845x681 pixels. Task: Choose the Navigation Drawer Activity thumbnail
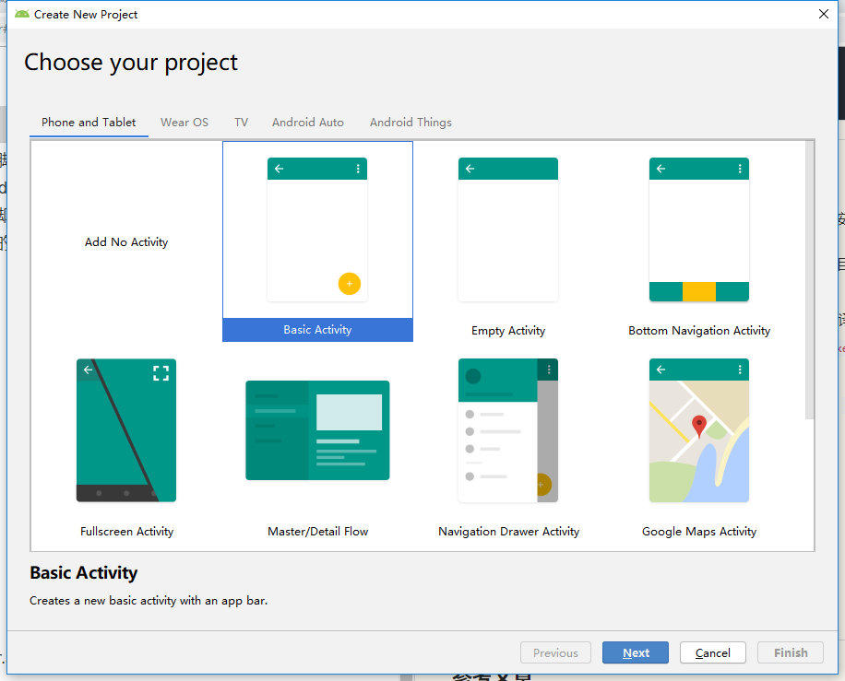click(508, 430)
